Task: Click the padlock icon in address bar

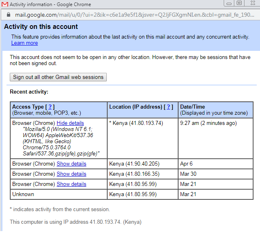Action: click(x=9, y=15)
